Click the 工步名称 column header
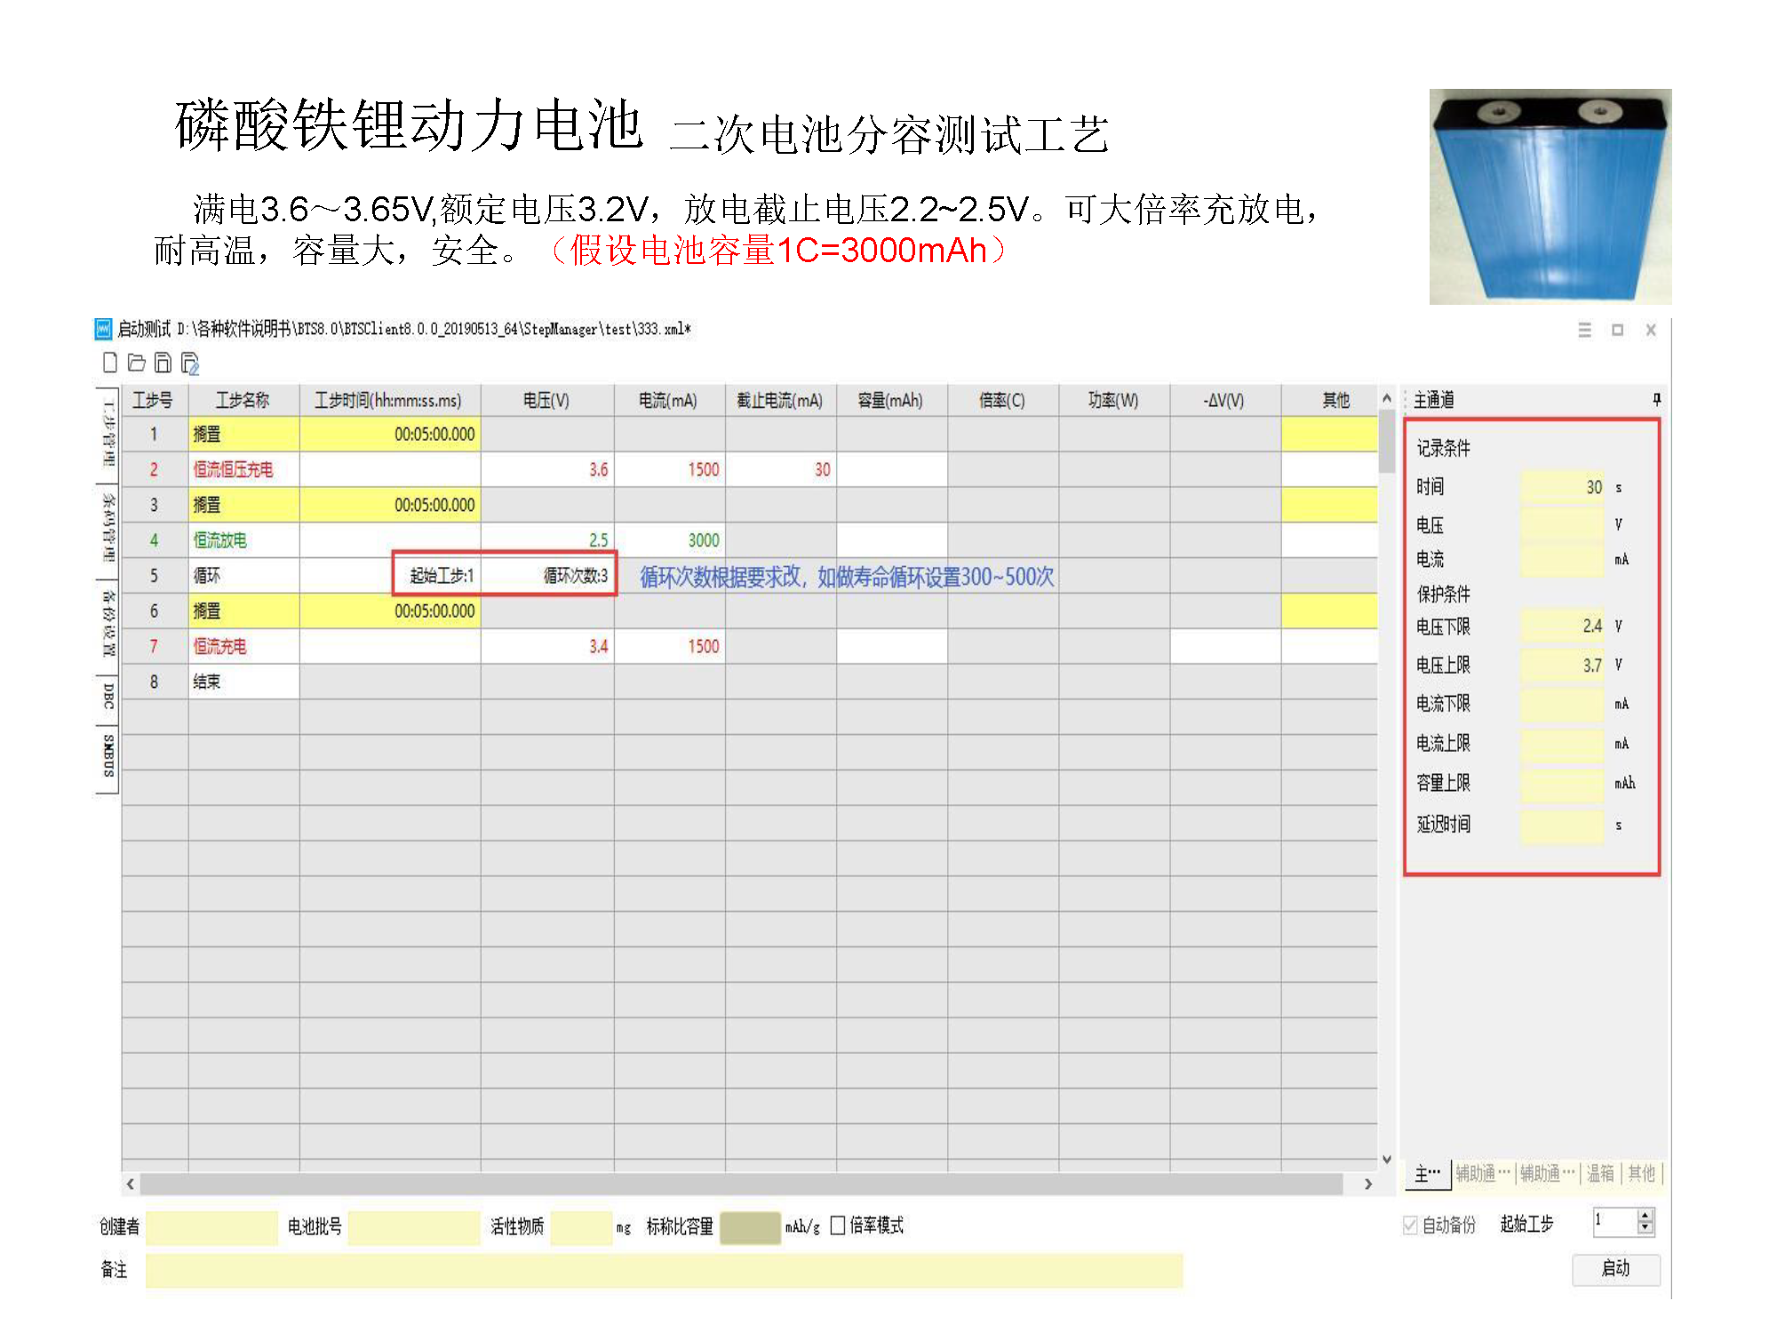Image resolution: width=1777 pixels, height=1333 pixels. coord(243,400)
